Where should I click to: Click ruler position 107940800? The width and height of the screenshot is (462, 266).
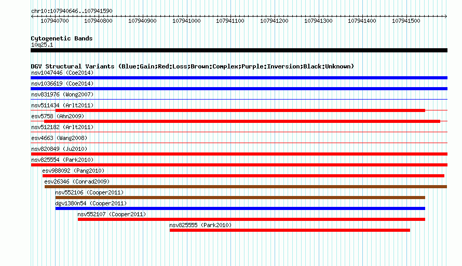pyautogui.click(x=99, y=21)
